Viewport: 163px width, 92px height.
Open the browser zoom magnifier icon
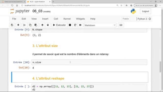click(117, 5)
